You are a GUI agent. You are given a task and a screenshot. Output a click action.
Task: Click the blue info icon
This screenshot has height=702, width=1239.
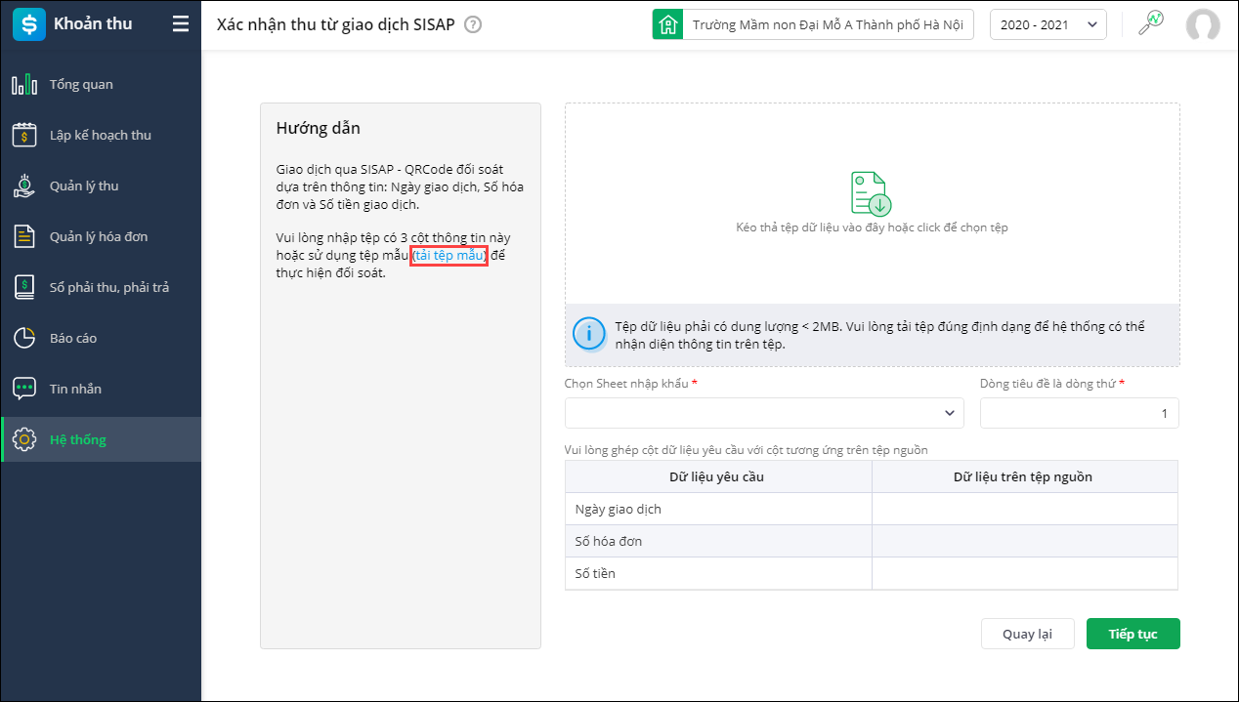(x=589, y=334)
